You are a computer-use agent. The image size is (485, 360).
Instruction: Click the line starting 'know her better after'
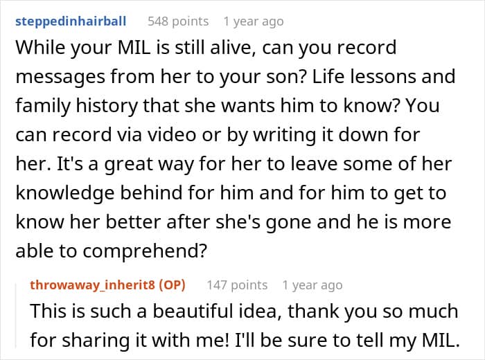[233, 222]
